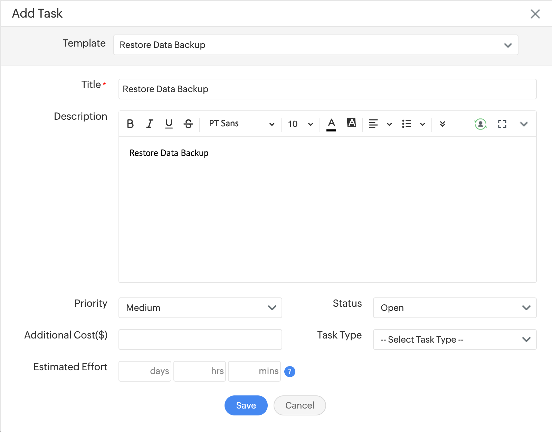
Task: Open the text background color tool
Action: tap(351, 123)
